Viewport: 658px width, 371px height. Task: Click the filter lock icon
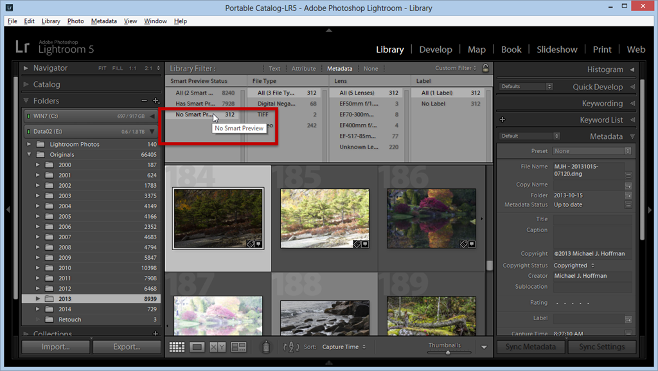[x=486, y=68]
